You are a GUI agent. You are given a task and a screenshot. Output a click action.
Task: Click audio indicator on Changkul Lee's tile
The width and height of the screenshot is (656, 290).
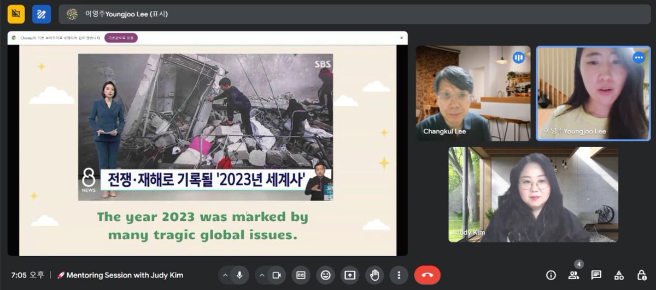click(518, 57)
